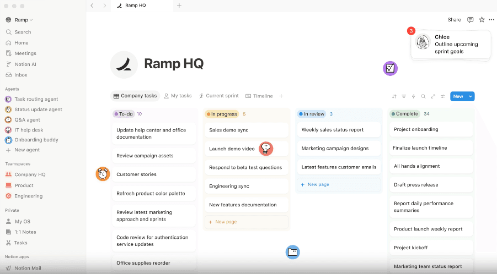The height and width of the screenshot is (274, 497).
Task: Add New page in In progress column
Action: 247,222
